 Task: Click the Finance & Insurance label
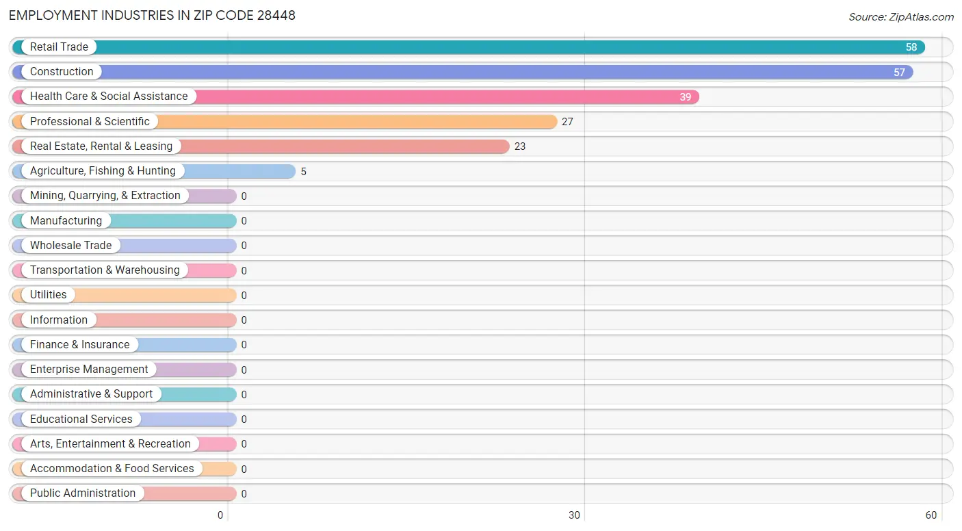point(79,345)
